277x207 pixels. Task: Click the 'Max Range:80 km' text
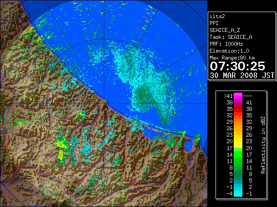pos(232,58)
